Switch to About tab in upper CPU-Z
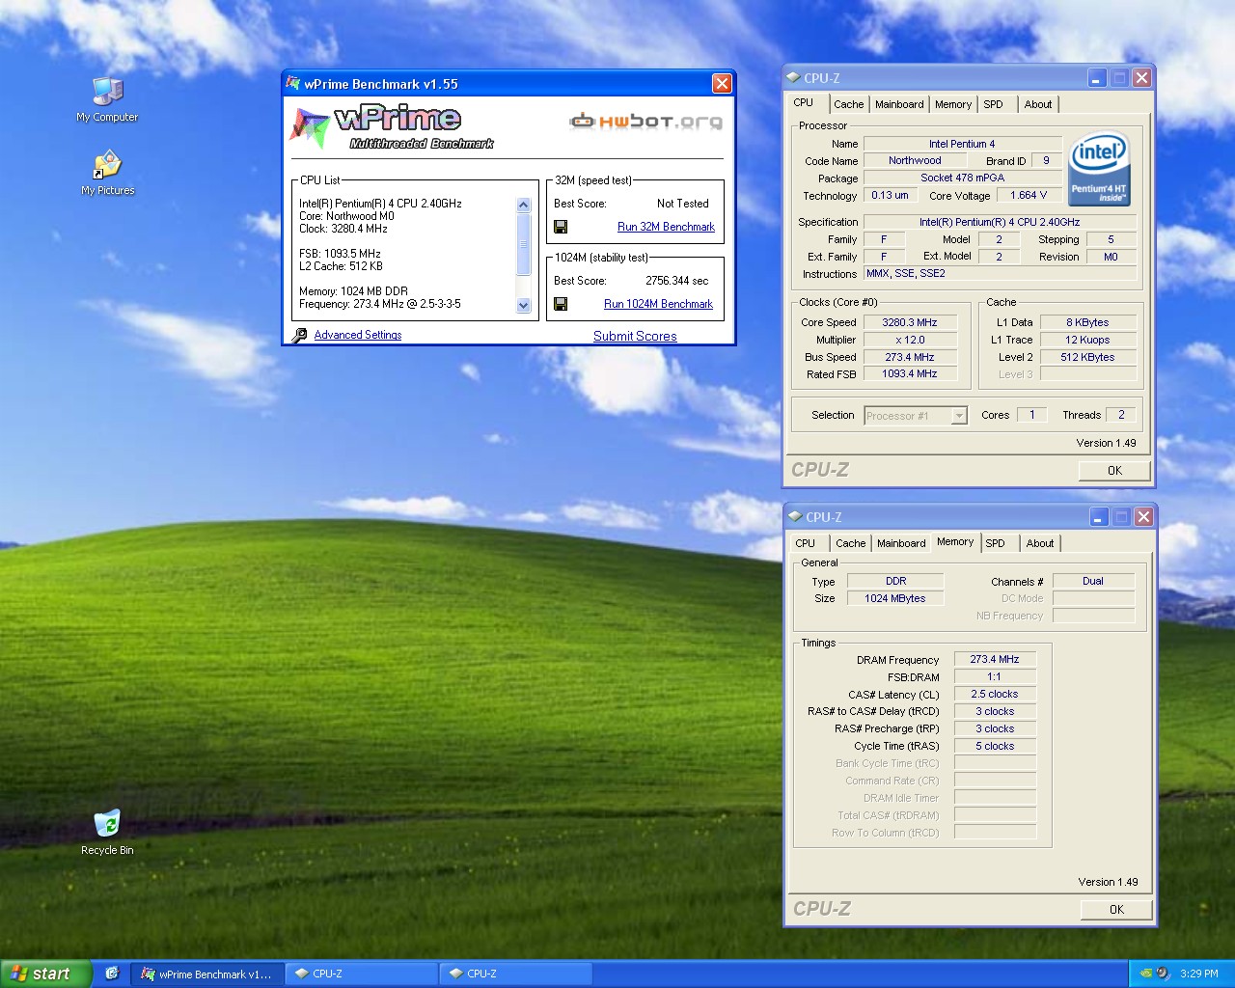 coord(1038,104)
